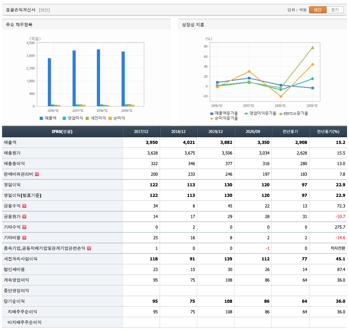
Task: Click the 중단영업이익 row label
Action: (16, 291)
